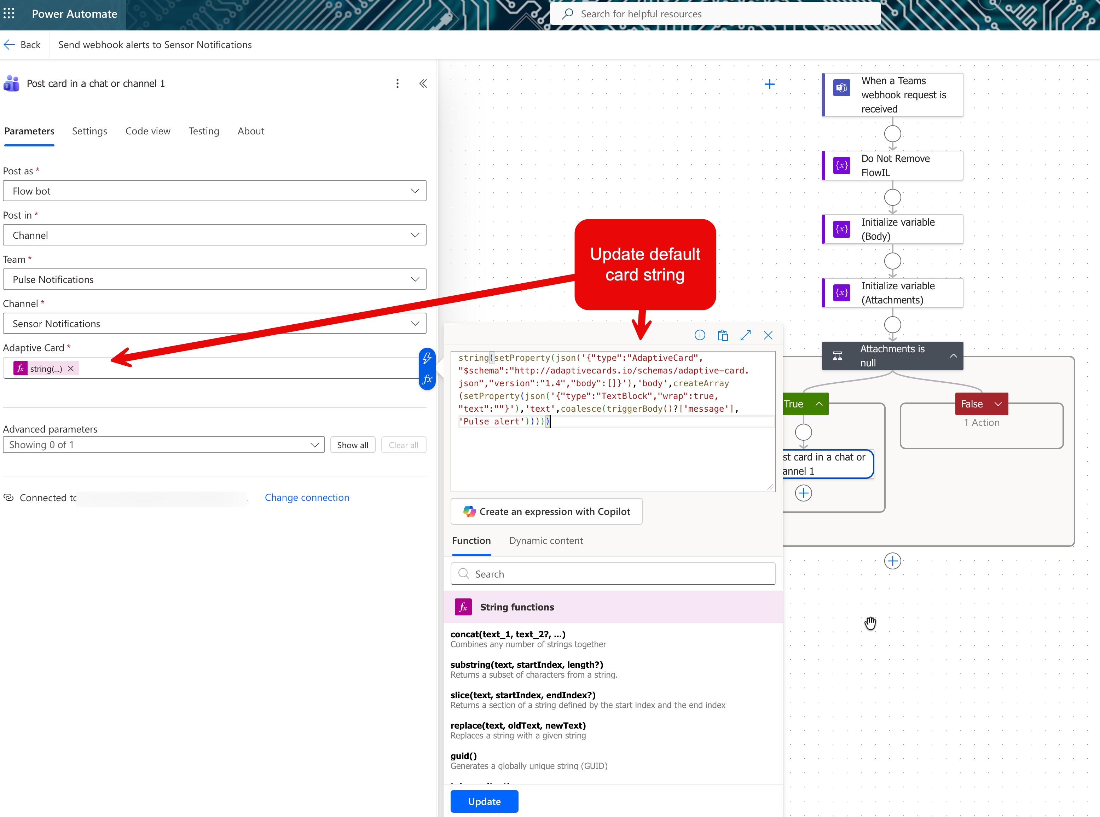
Task: Add action below Post card in True branch
Action: tap(804, 493)
